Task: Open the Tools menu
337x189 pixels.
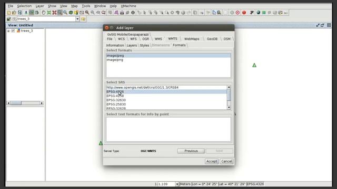Action: pyautogui.click(x=86, y=6)
